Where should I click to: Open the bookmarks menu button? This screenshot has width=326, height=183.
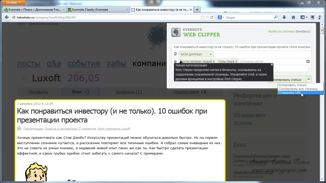pyautogui.click(x=304, y=18)
